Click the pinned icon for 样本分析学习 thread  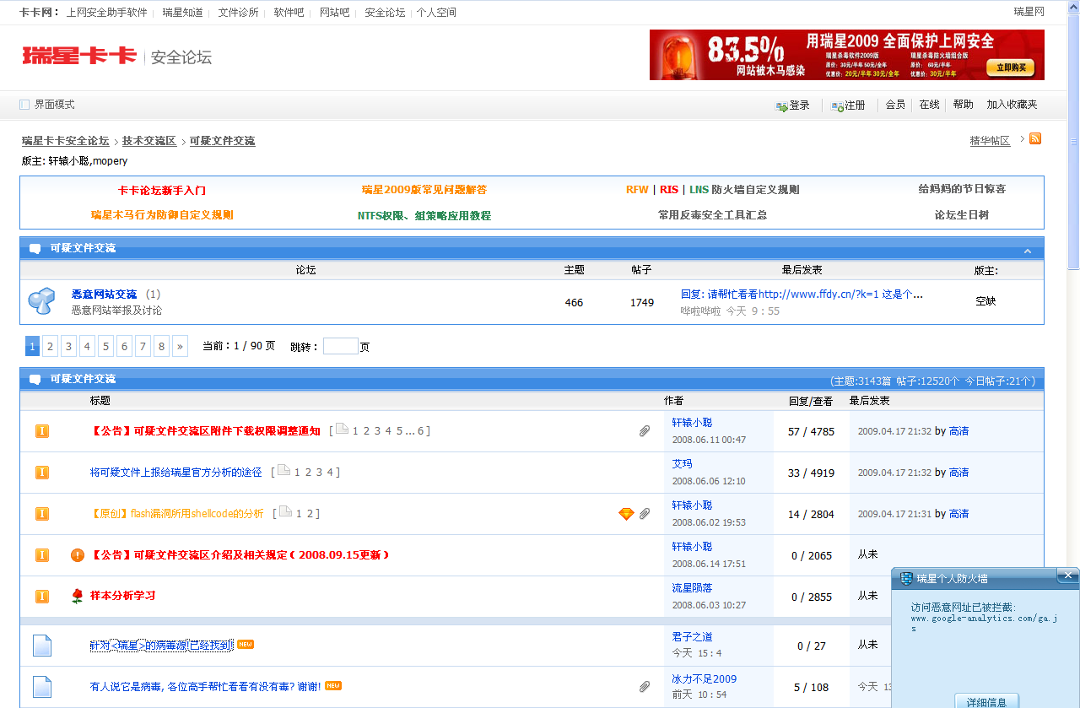[x=42, y=597]
